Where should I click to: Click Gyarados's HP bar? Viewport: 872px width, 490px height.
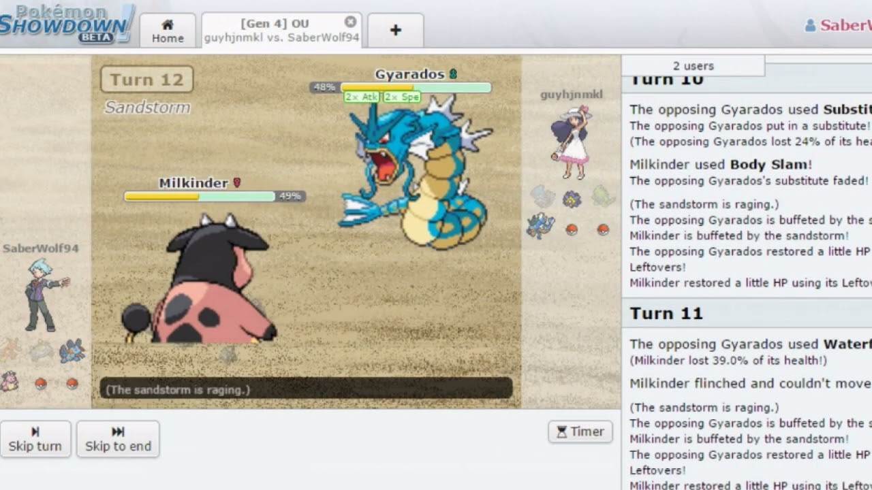point(416,87)
